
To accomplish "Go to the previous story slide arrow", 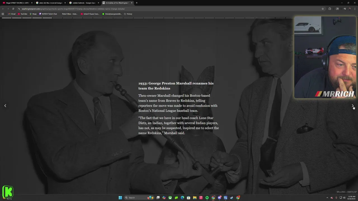I will click(x=5, y=106).
